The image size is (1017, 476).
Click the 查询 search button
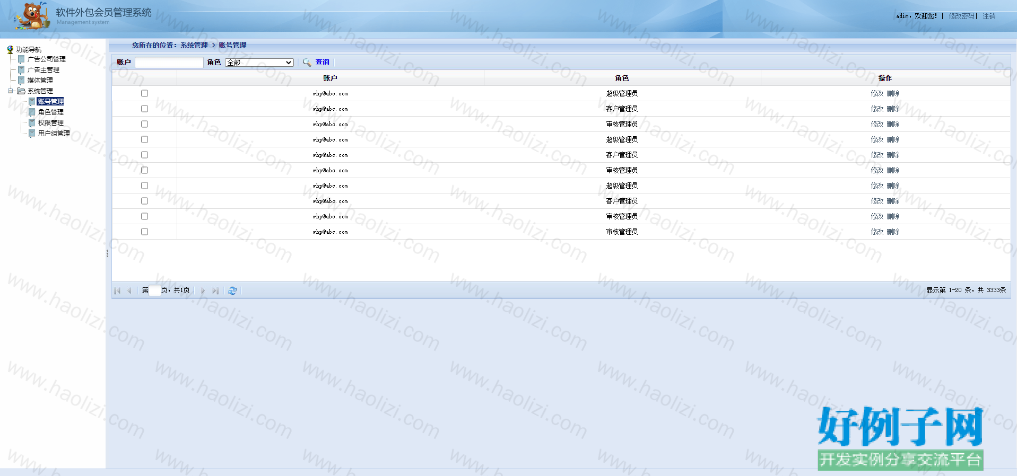coord(323,63)
